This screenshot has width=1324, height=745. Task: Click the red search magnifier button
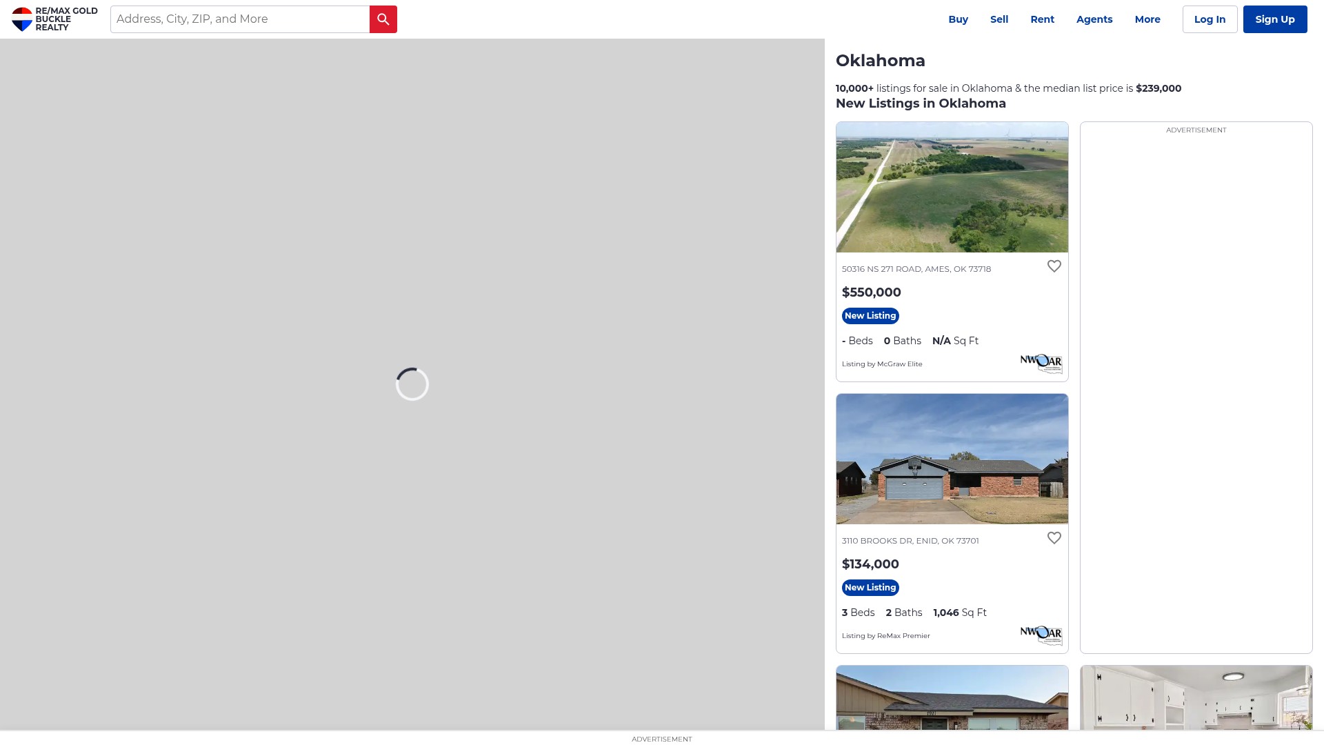point(383,19)
